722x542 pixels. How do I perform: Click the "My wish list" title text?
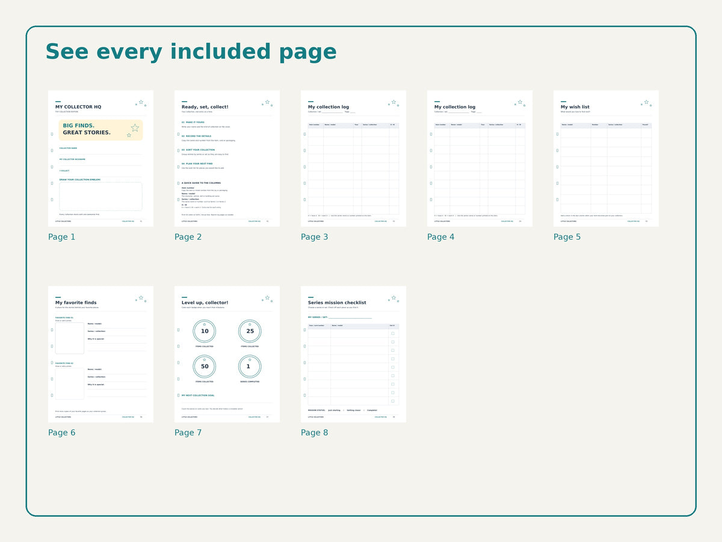coord(575,107)
